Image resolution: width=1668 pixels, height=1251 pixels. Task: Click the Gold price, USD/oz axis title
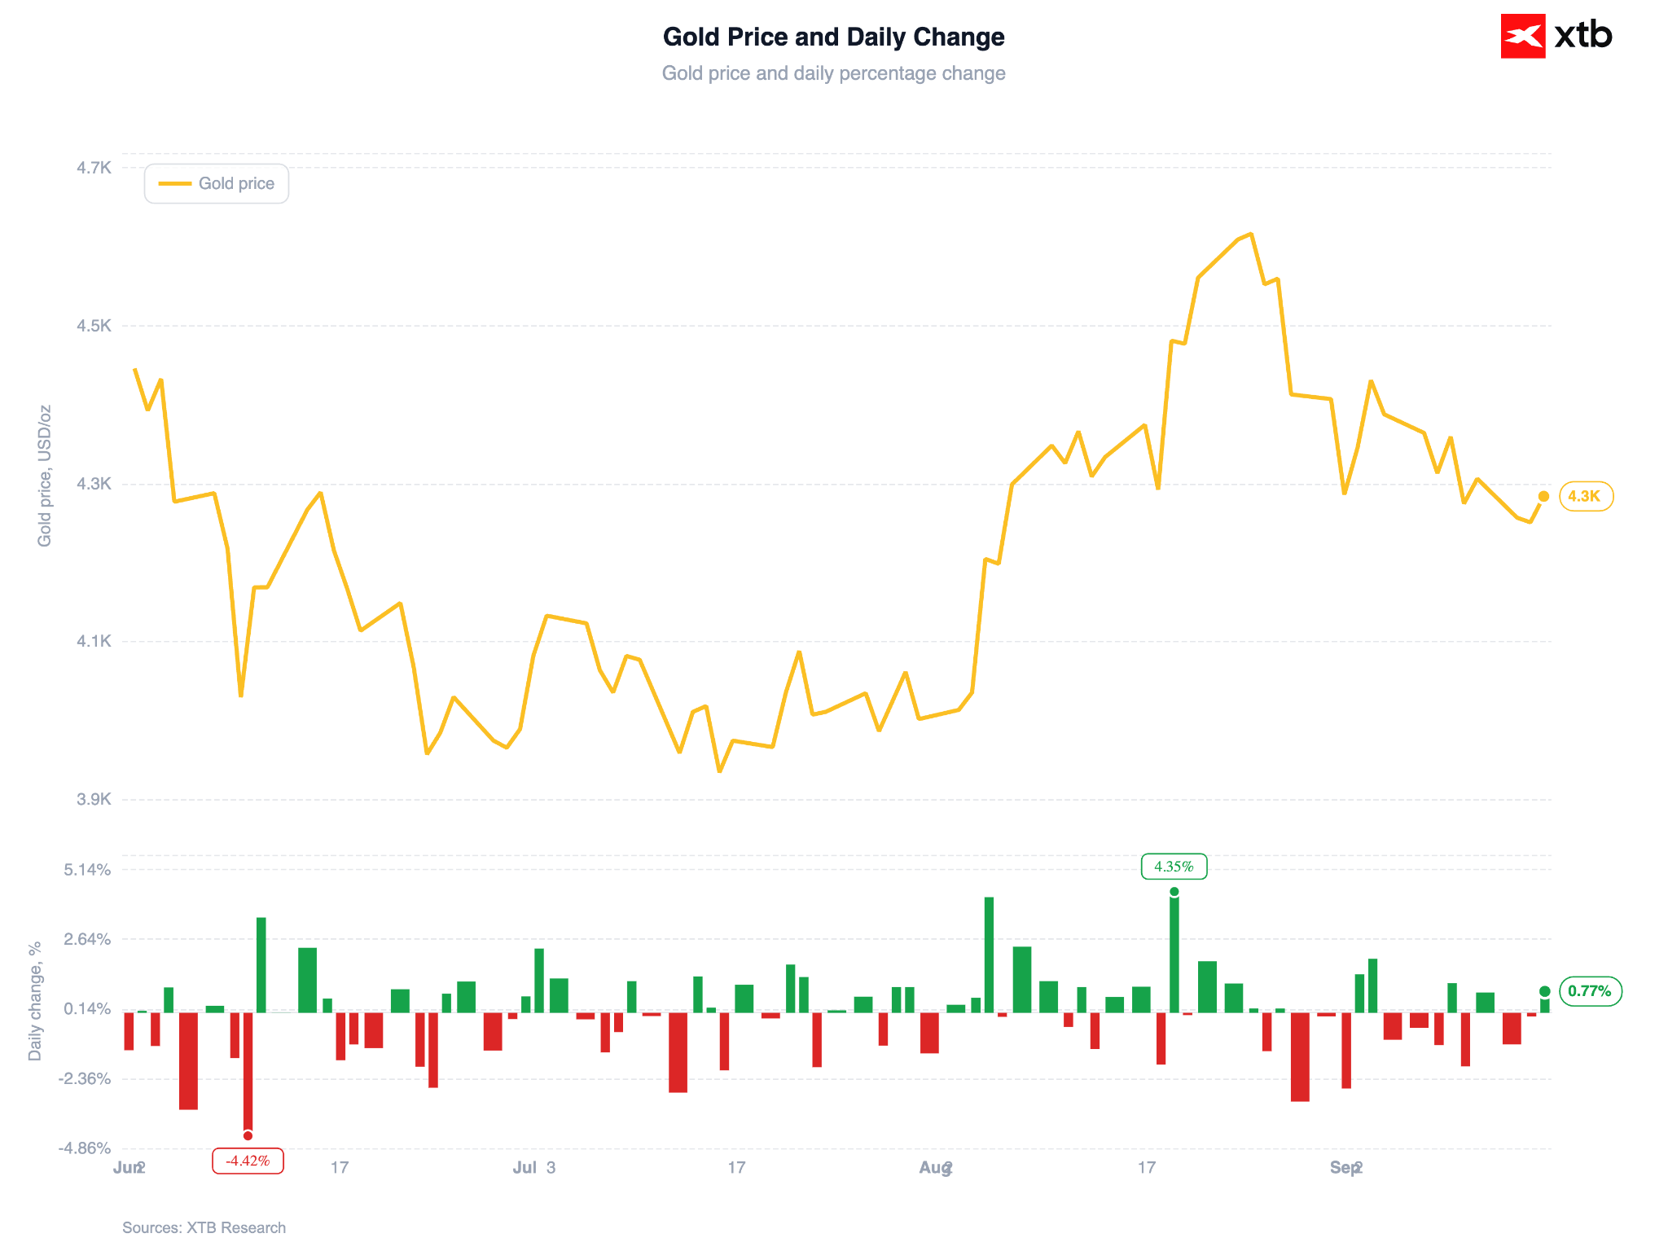45,476
